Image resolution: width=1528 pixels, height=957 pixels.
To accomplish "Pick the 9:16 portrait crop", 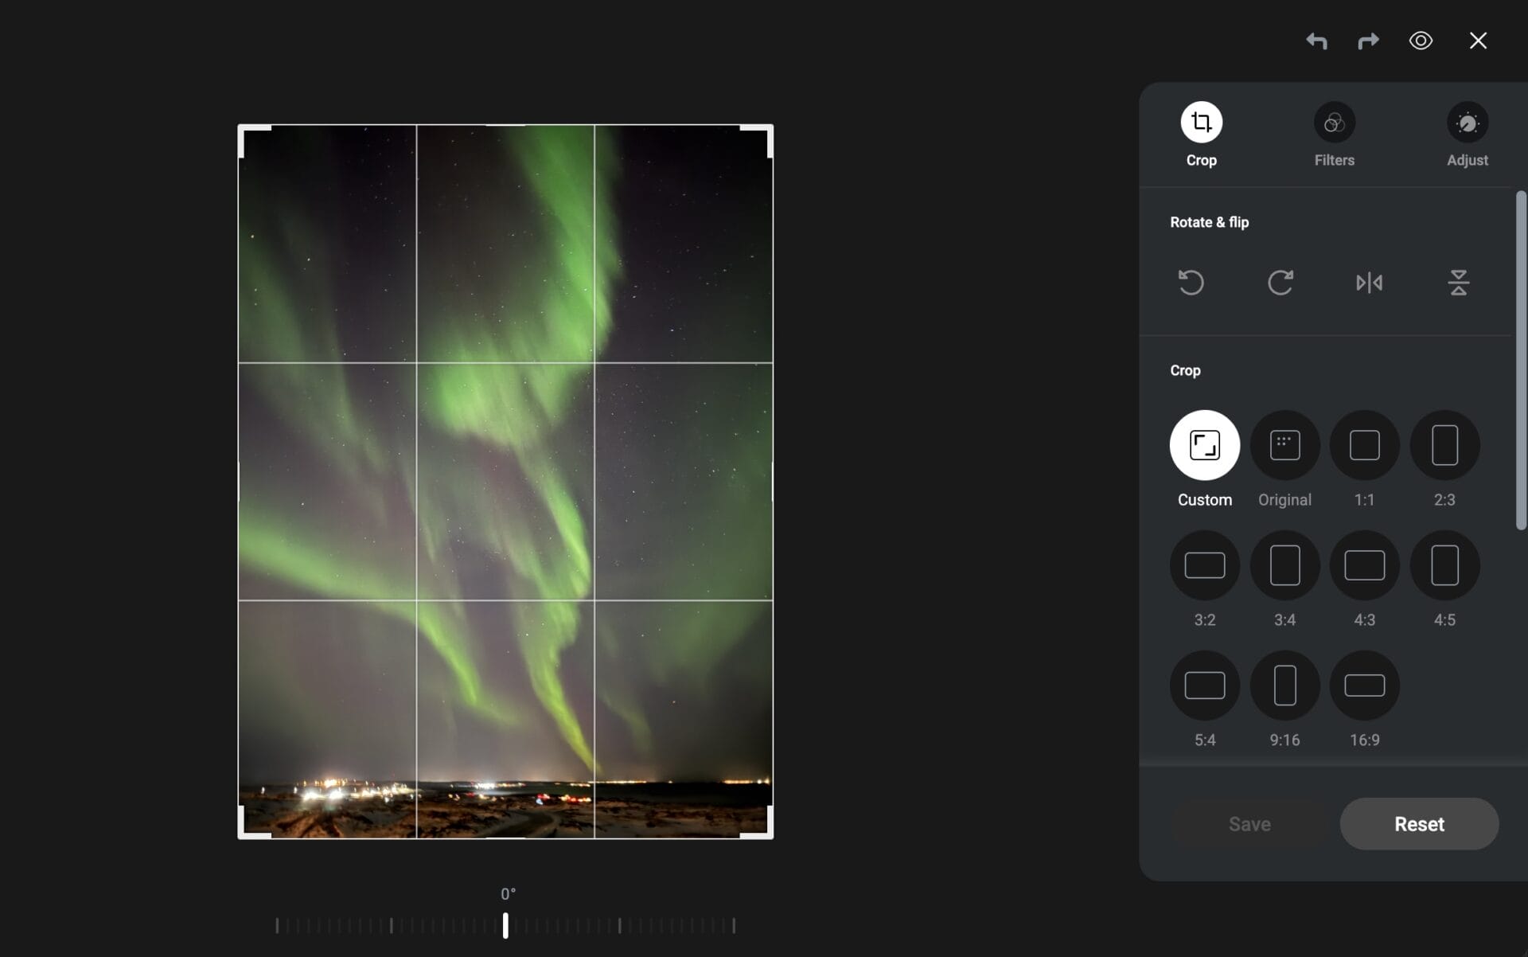I will (1284, 686).
